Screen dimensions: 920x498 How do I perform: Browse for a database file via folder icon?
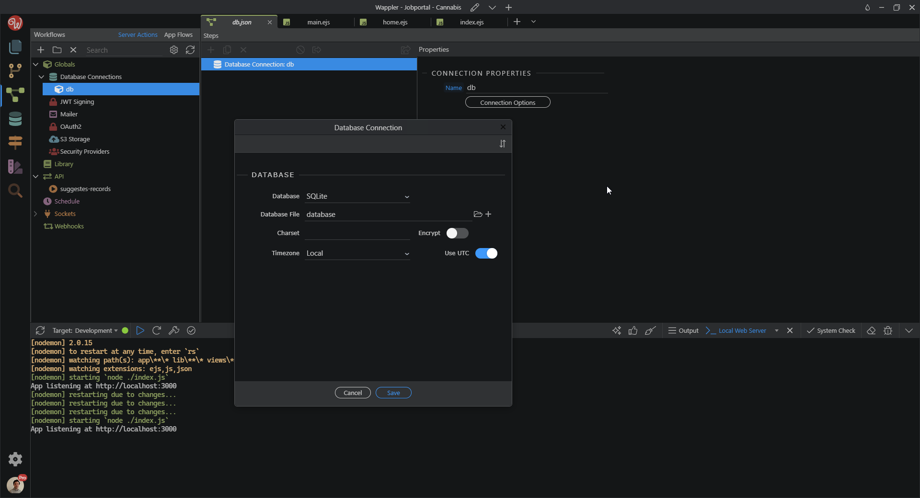[x=478, y=214]
